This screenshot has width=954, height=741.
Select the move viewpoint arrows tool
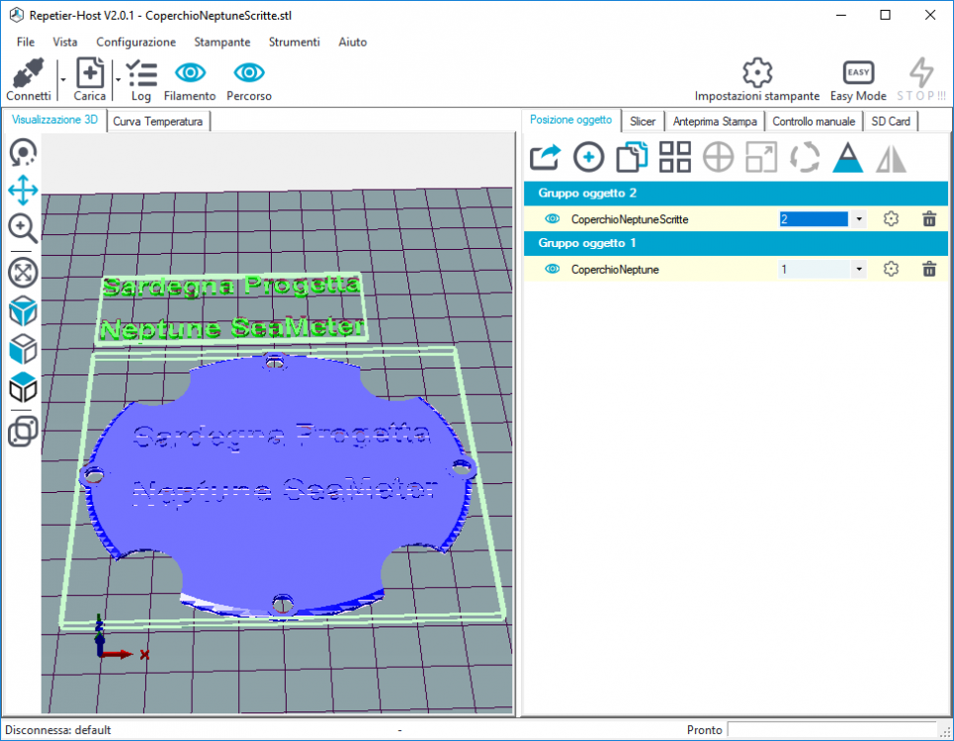click(x=23, y=191)
